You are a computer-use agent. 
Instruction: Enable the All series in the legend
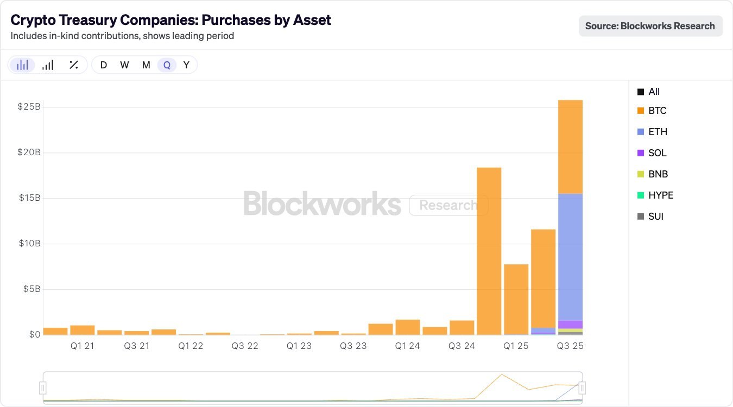[x=641, y=91]
